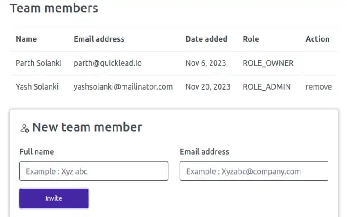This screenshot has width=347, height=217.
Task: Click the add-user icon beside New team member
Action: (24, 128)
